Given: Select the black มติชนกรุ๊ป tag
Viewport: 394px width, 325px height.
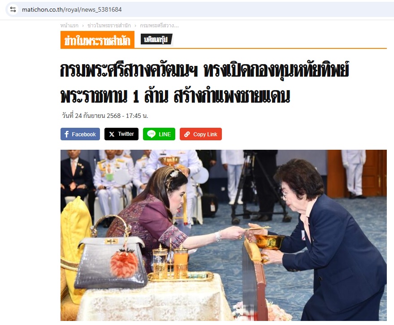Looking at the screenshot, I should (x=156, y=39).
